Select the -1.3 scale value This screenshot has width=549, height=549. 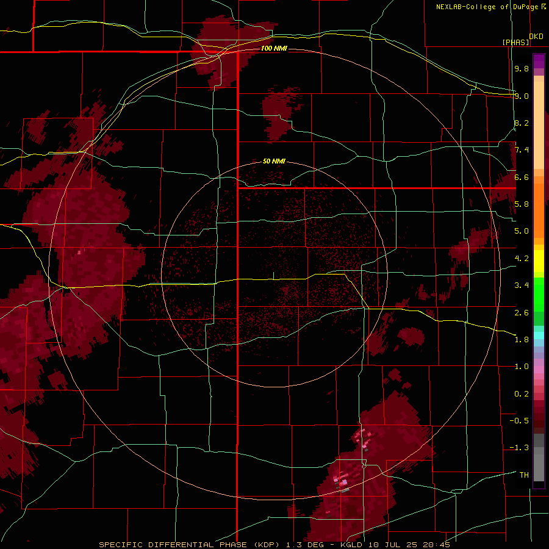[x=519, y=448]
